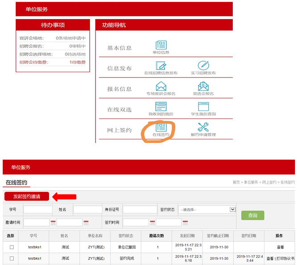Image resolution: width=297 pixels, height=265 pixels.
Task: Click 单位服务 in breadcrumb
Action: [251, 182]
